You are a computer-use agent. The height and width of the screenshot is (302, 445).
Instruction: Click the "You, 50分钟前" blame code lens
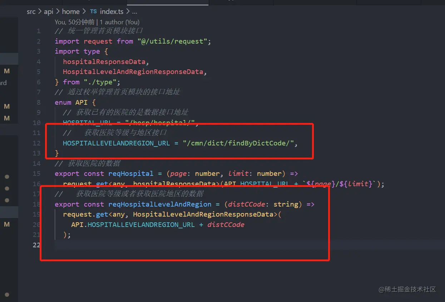click(x=74, y=22)
